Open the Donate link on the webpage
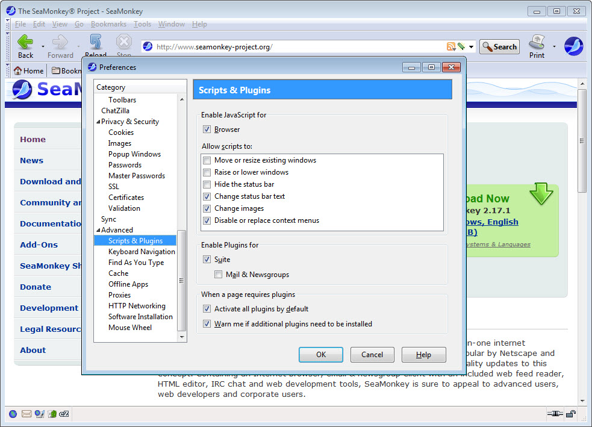The width and height of the screenshot is (592, 427). click(36, 287)
